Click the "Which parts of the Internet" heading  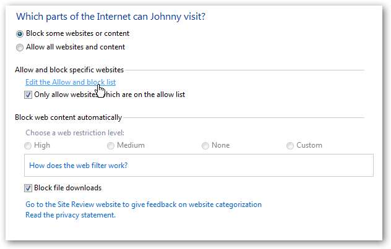[x=110, y=17]
